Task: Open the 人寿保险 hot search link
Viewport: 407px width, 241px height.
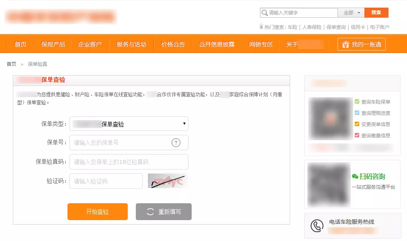Action: [312, 27]
